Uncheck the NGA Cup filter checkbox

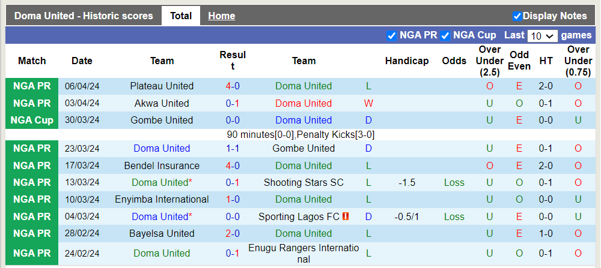coord(445,35)
